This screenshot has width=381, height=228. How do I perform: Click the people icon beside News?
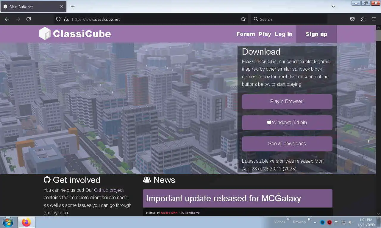pyautogui.click(x=147, y=180)
